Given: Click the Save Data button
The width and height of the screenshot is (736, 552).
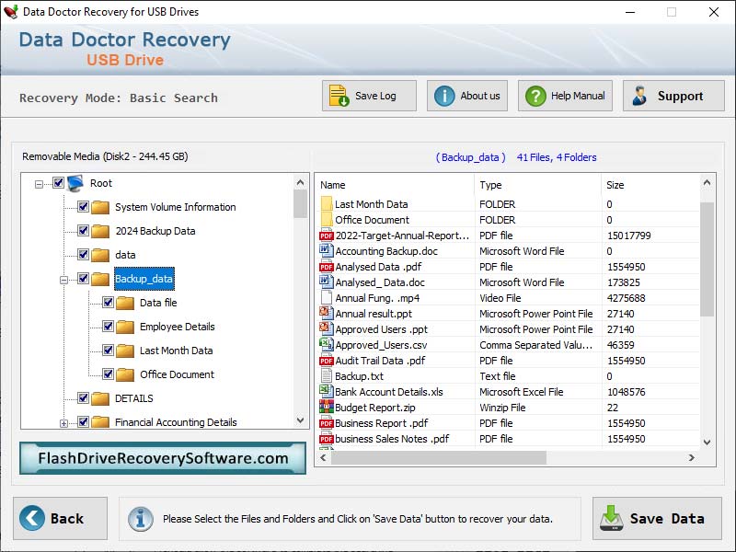Looking at the screenshot, I should (656, 517).
